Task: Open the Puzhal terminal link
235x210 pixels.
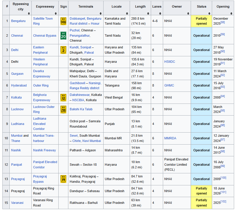Action: pyautogui.click(x=75, y=31)
